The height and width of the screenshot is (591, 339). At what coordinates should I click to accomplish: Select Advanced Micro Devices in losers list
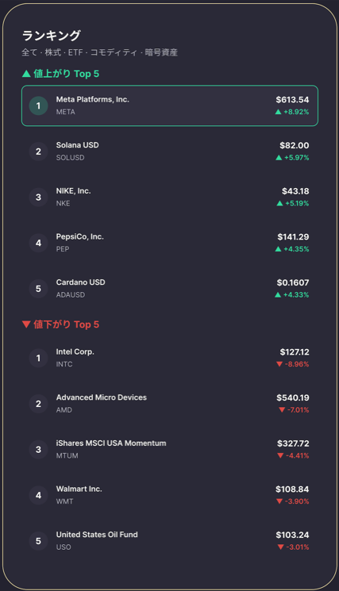click(x=170, y=403)
